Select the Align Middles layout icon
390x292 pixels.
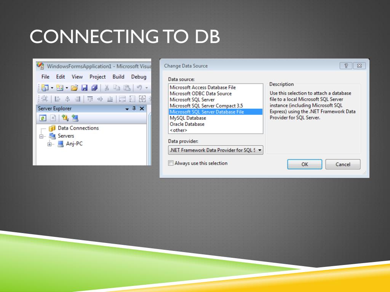[x=100, y=99]
